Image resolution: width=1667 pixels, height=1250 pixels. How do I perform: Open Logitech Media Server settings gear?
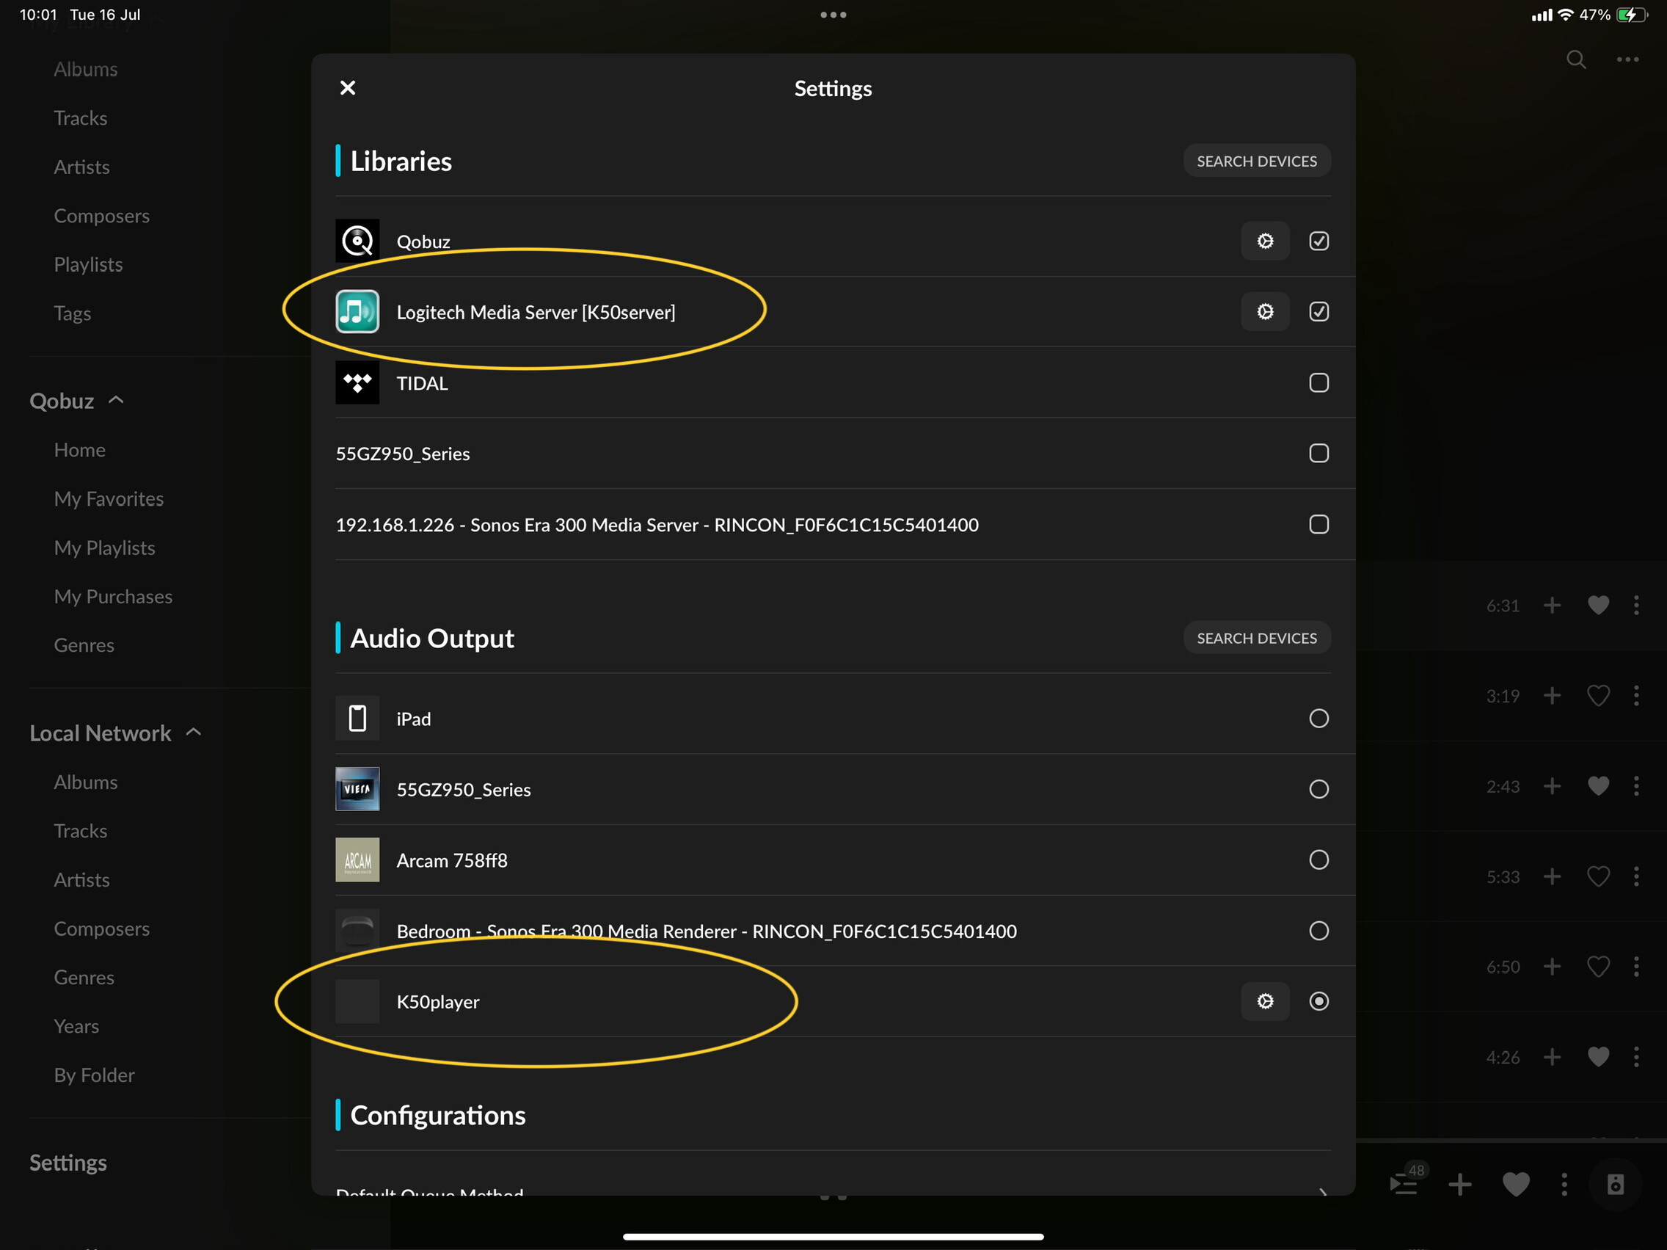tap(1265, 311)
